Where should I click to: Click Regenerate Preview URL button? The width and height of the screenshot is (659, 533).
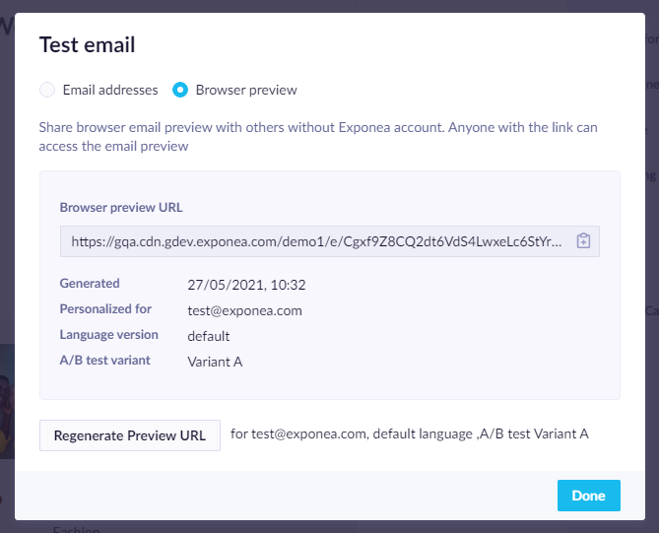tap(130, 435)
